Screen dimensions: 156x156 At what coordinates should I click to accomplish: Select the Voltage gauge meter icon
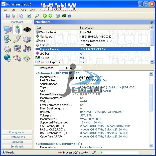(27, 58)
